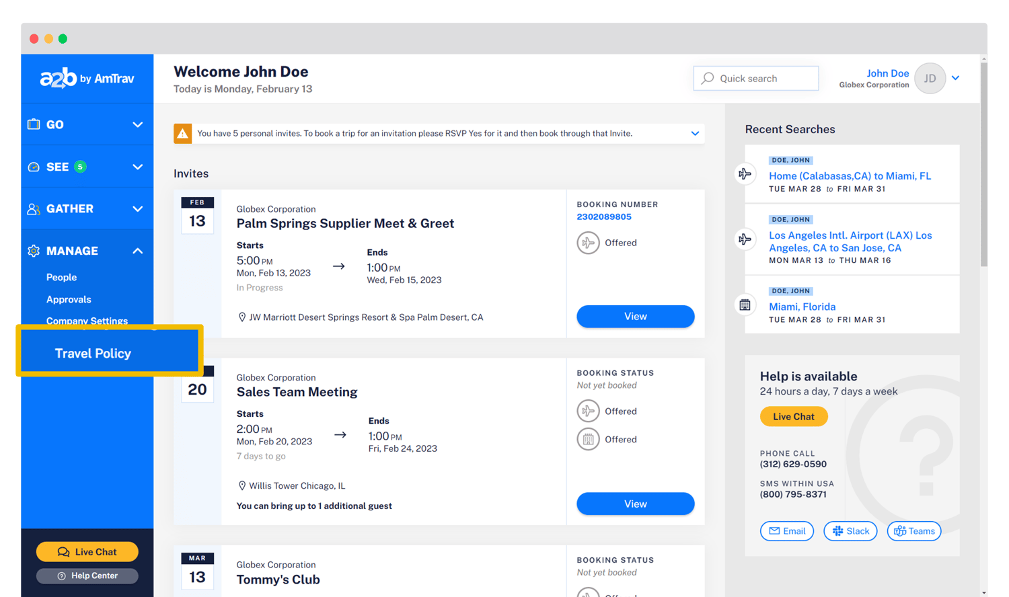Viewport: 1009px width, 597px height.
Task: Collapse the MANAGE sidebar section
Action: click(137, 251)
